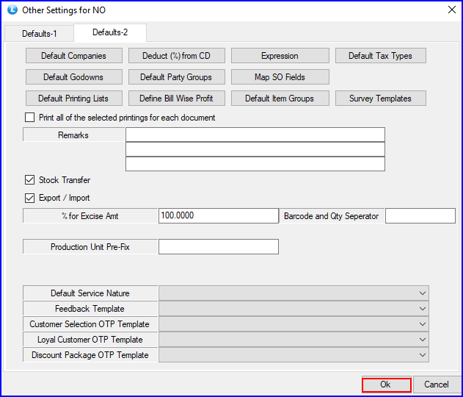This screenshot has height=397, width=463.
Task: Click the Customer Selection OTP Template label
Action: click(x=90, y=324)
